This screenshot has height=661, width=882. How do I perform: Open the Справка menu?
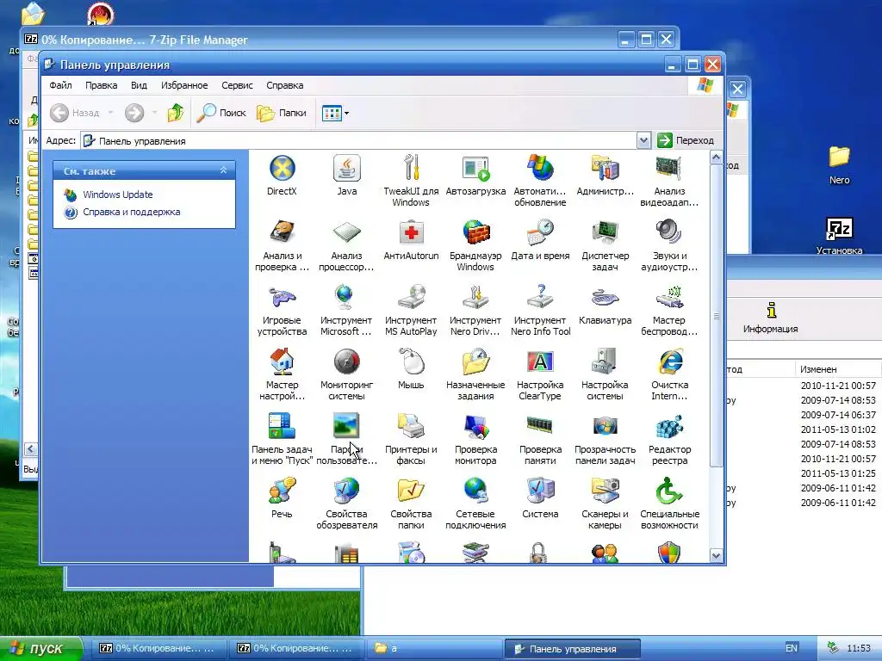coord(284,85)
